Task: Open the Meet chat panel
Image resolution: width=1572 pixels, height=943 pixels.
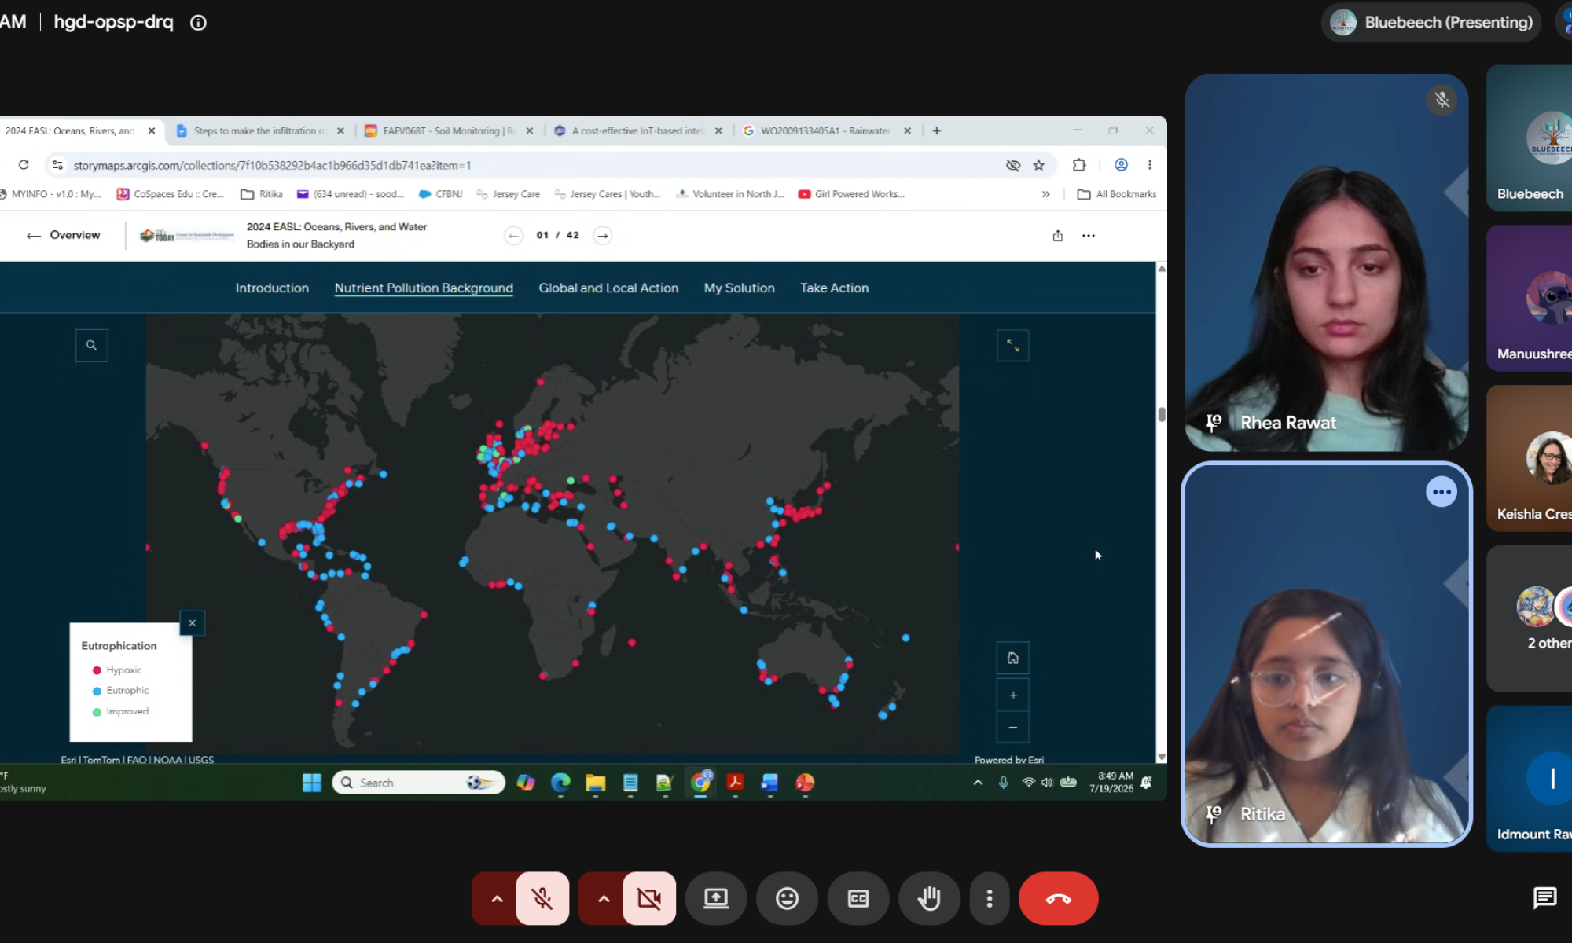Action: tap(1544, 897)
